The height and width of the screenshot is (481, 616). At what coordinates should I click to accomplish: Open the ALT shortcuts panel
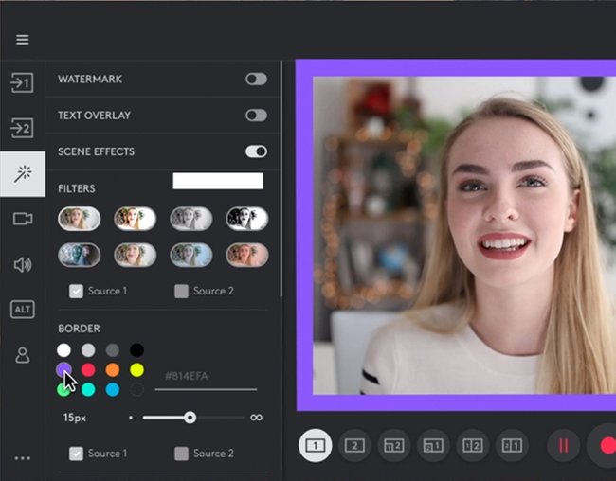pyautogui.click(x=23, y=310)
